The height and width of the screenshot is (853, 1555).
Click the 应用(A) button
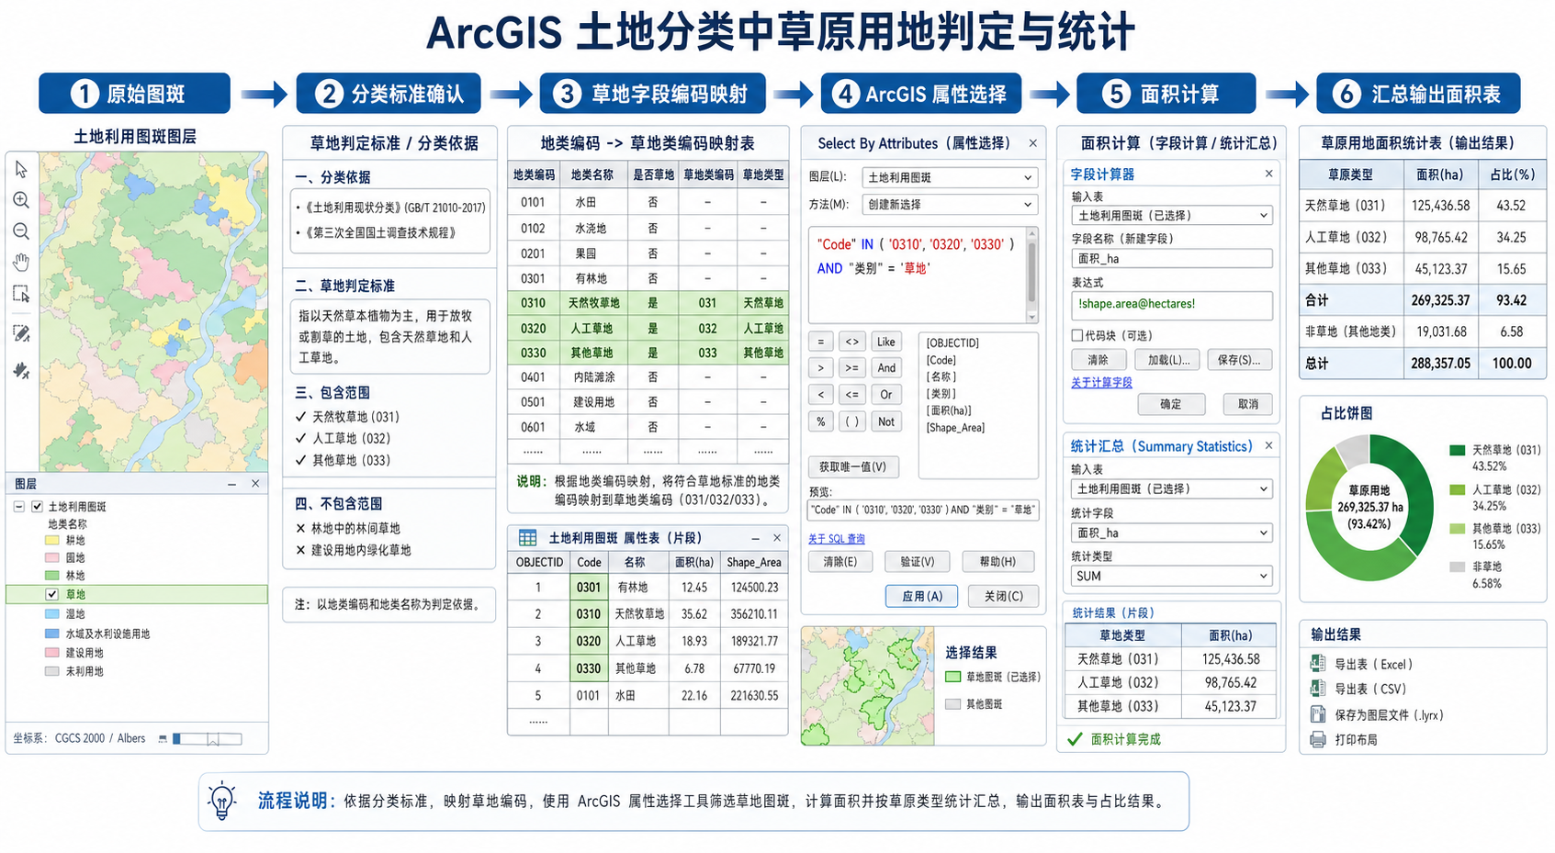pos(922,596)
